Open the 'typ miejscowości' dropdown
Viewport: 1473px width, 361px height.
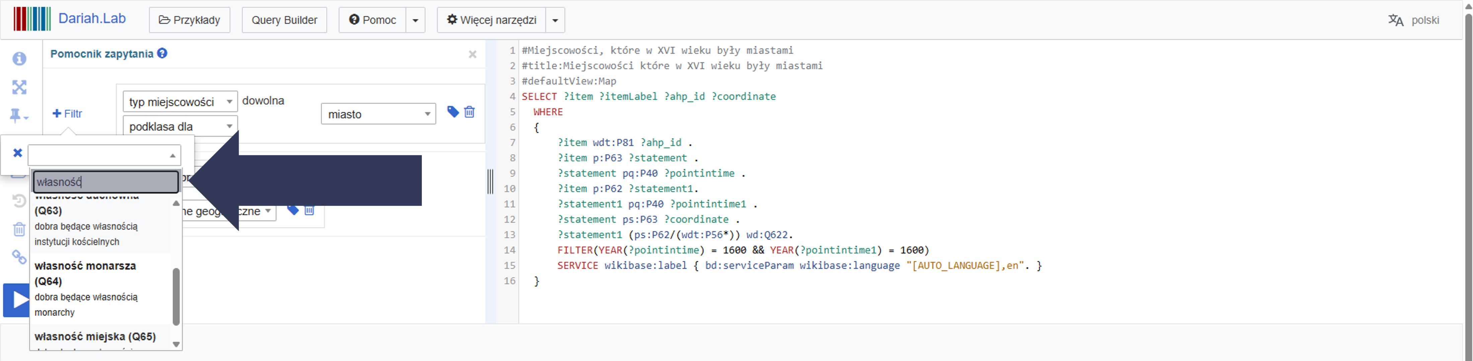(x=179, y=102)
